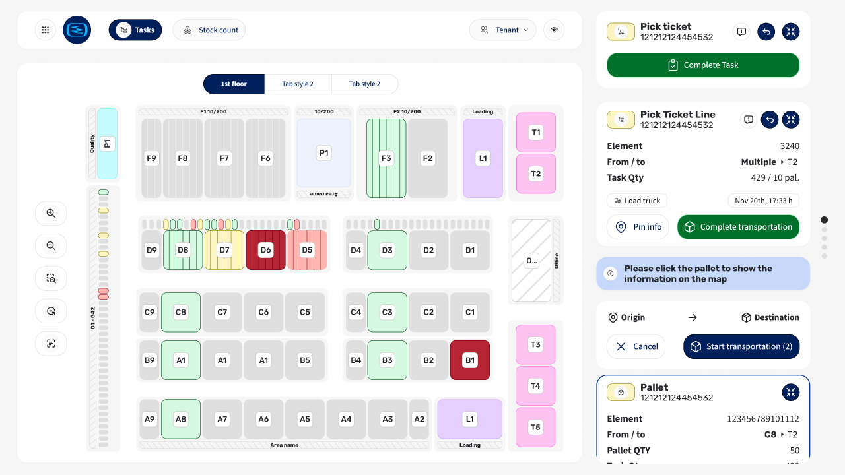
Task: Click the yellow D7 zone
Action: (224, 250)
